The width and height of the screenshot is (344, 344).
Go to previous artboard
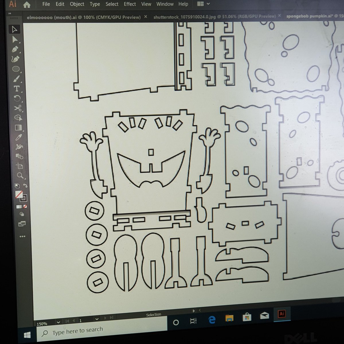(x=74, y=320)
